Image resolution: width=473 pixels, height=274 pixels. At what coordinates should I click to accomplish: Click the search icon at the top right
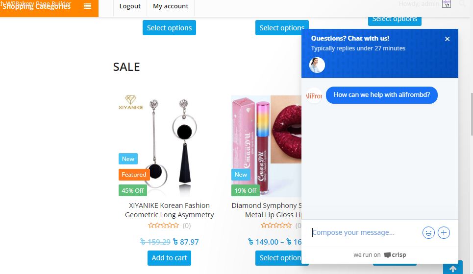click(x=462, y=3)
